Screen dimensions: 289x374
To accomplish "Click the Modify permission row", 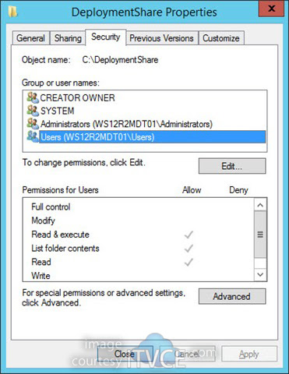I will click(x=138, y=221).
